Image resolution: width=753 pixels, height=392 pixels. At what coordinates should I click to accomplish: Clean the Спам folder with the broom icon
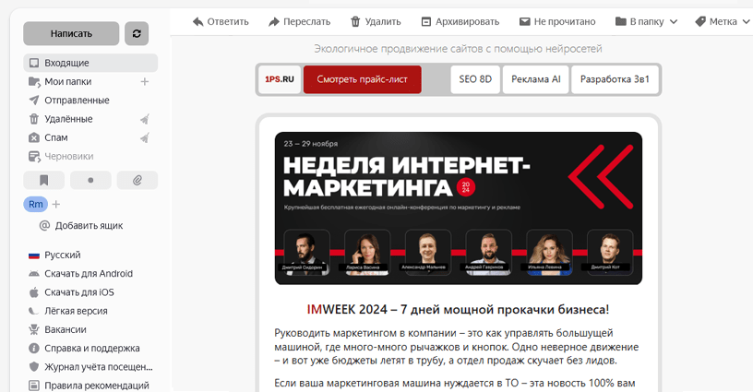pos(145,137)
